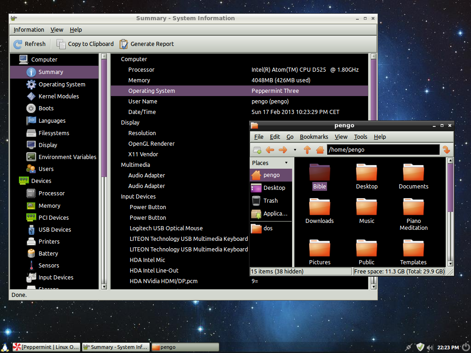Click the USB Devices icon
This screenshot has height=353, width=471.
(x=31, y=230)
